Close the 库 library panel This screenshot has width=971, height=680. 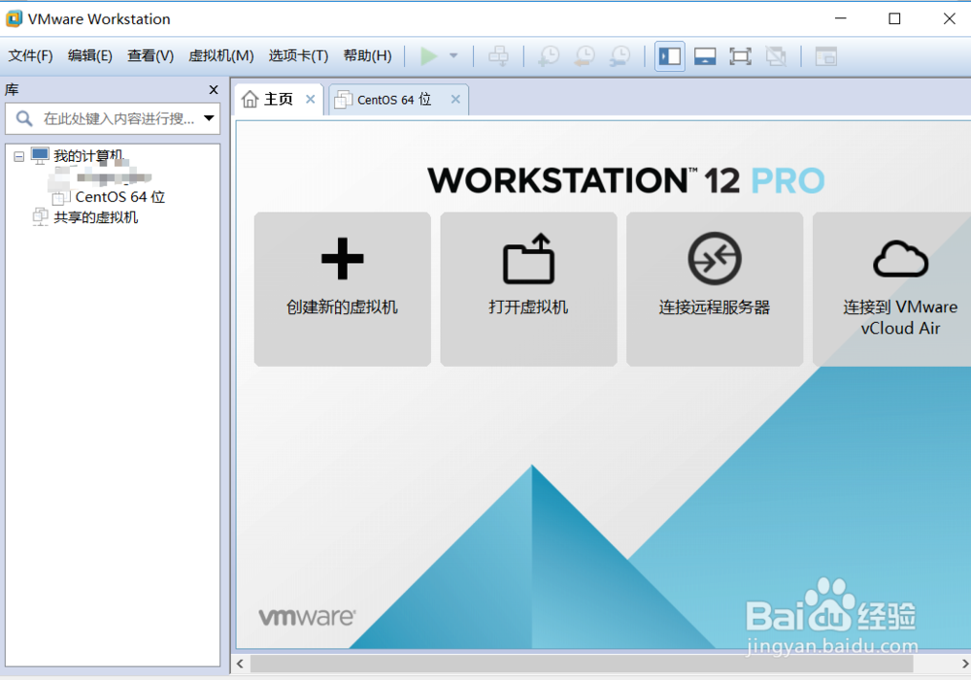(x=214, y=89)
